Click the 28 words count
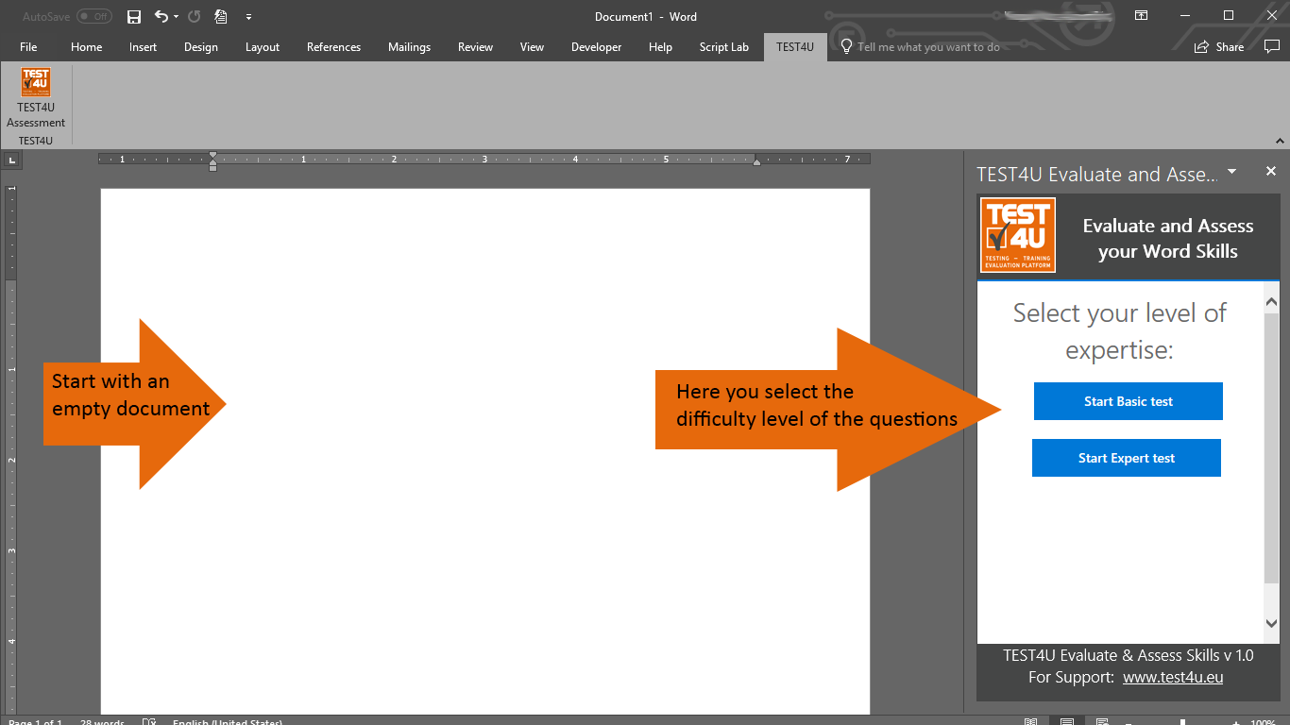This screenshot has width=1290, height=725. pos(103,722)
